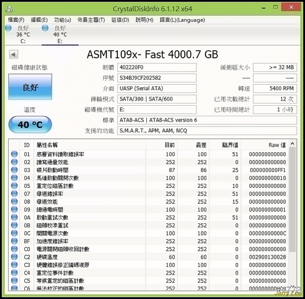Screen dimensions: 305x299
Task: Open the 功能(u) menu
Action: (63, 20)
